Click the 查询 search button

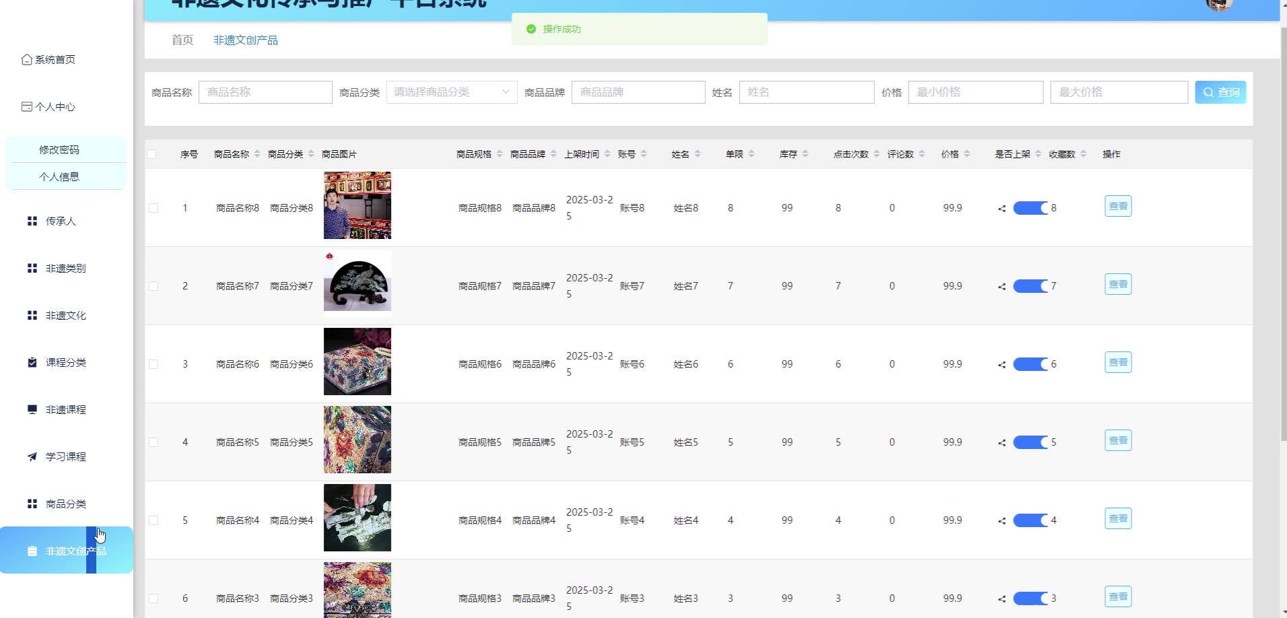1220,92
